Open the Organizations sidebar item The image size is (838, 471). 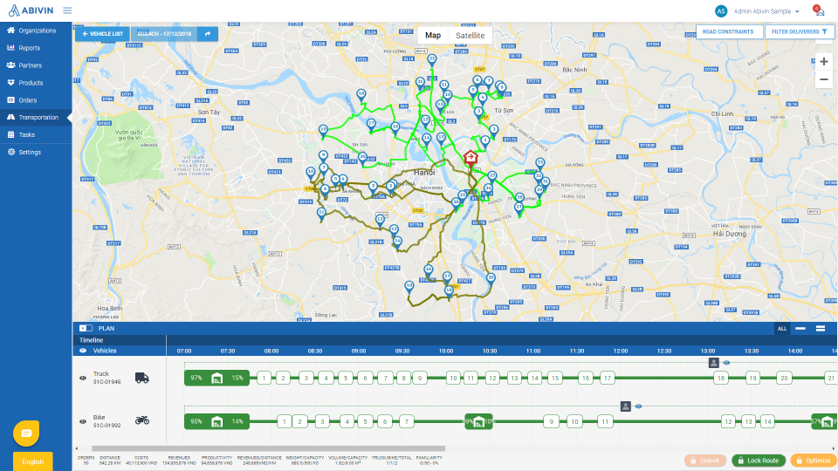[36, 31]
